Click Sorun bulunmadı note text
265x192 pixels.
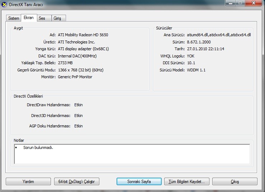tap(38, 147)
